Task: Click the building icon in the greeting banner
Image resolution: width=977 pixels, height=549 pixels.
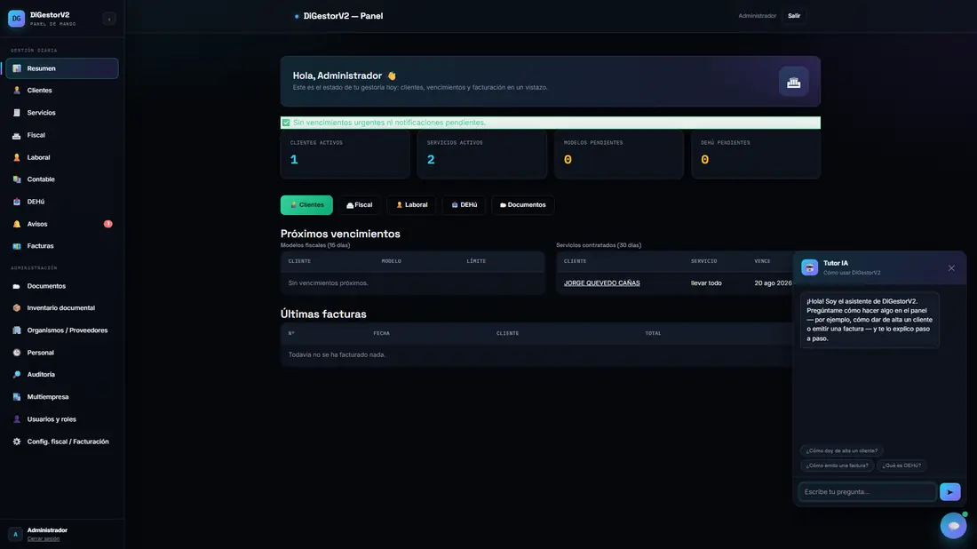Action: coord(794,82)
